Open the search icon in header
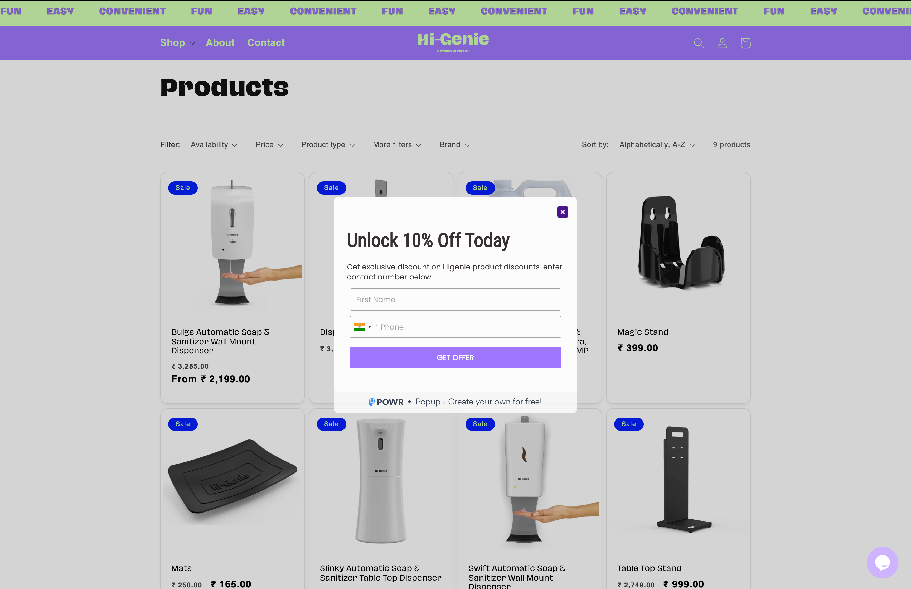This screenshot has height=589, width=911. pos(699,43)
